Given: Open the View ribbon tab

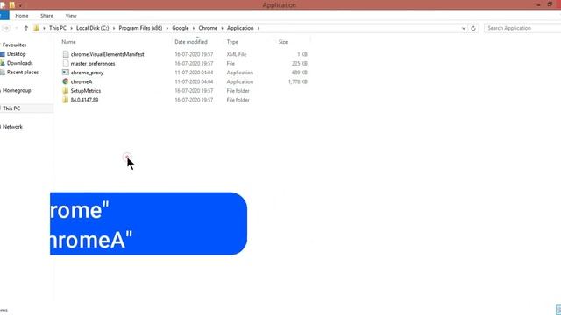Looking at the screenshot, I should tap(71, 16).
